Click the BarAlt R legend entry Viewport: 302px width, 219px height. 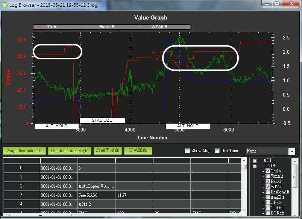(x=101, y=27)
